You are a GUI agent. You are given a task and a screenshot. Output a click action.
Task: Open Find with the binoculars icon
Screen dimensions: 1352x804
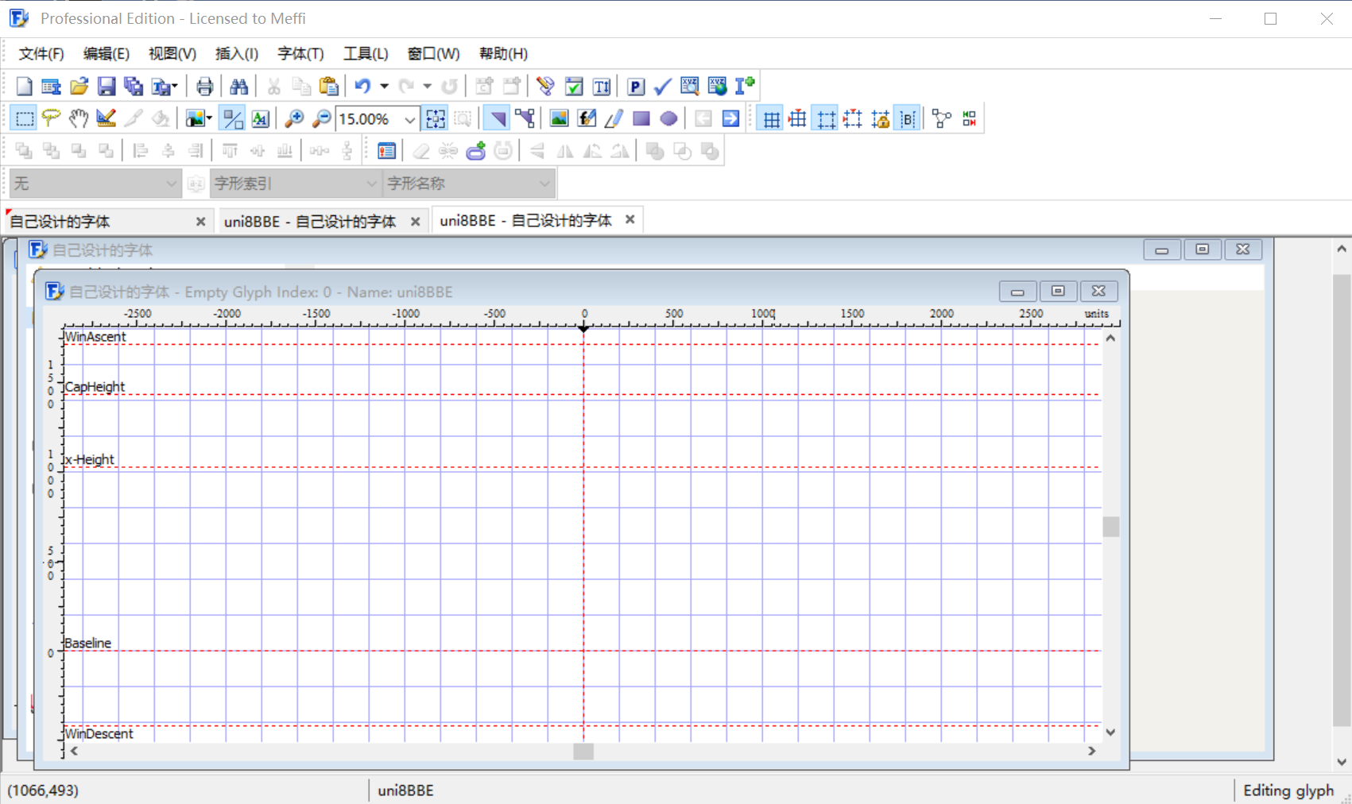coord(238,86)
